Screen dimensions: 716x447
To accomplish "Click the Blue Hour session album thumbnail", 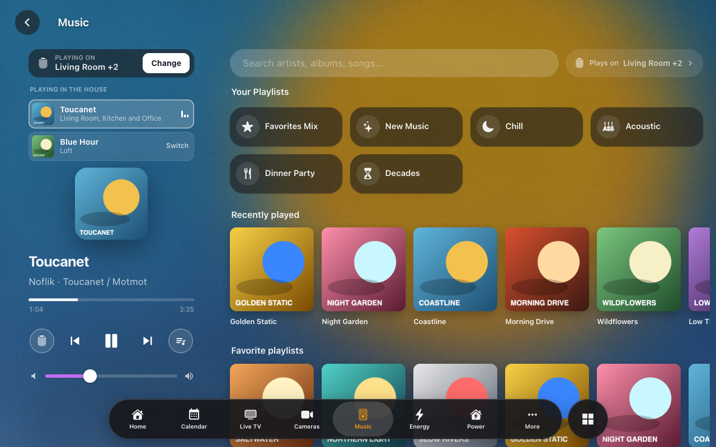I will click(x=43, y=146).
